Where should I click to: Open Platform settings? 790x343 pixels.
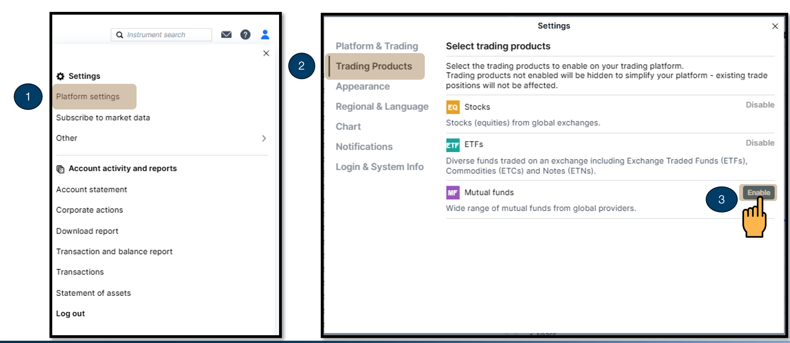coord(88,97)
